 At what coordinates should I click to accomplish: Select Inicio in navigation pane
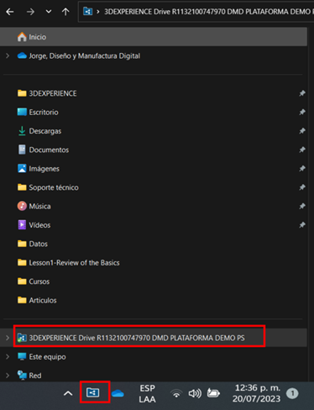(x=154, y=37)
